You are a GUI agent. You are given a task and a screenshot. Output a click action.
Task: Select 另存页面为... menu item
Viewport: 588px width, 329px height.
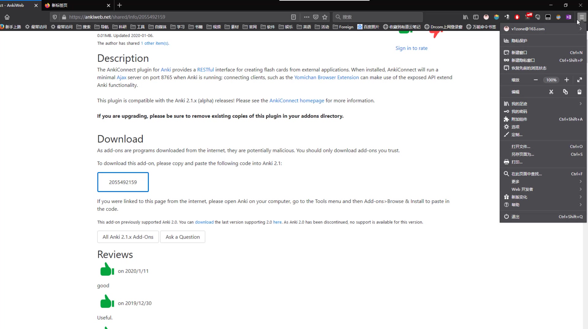tap(543, 154)
